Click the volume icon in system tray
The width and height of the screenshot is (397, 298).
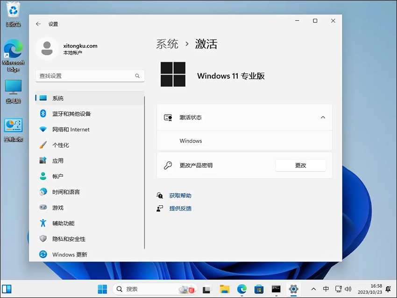pyautogui.click(x=348, y=289)
